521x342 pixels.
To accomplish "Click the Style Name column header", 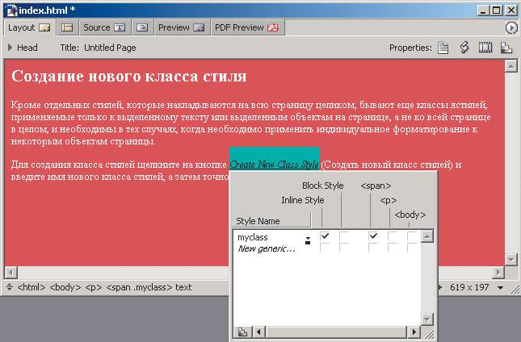I will click(271, 221).
